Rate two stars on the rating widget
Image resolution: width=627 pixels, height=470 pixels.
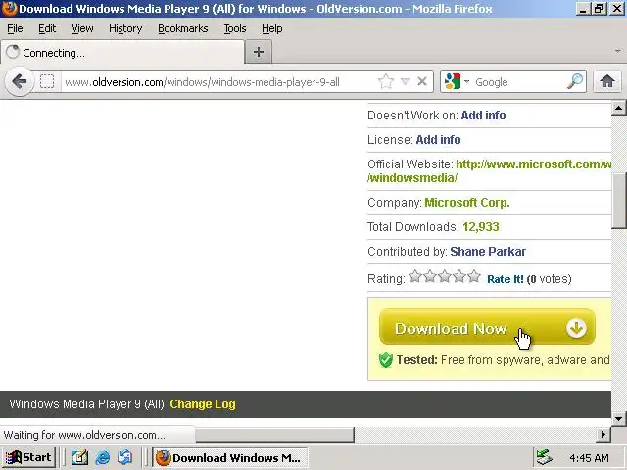click(430, 276)
